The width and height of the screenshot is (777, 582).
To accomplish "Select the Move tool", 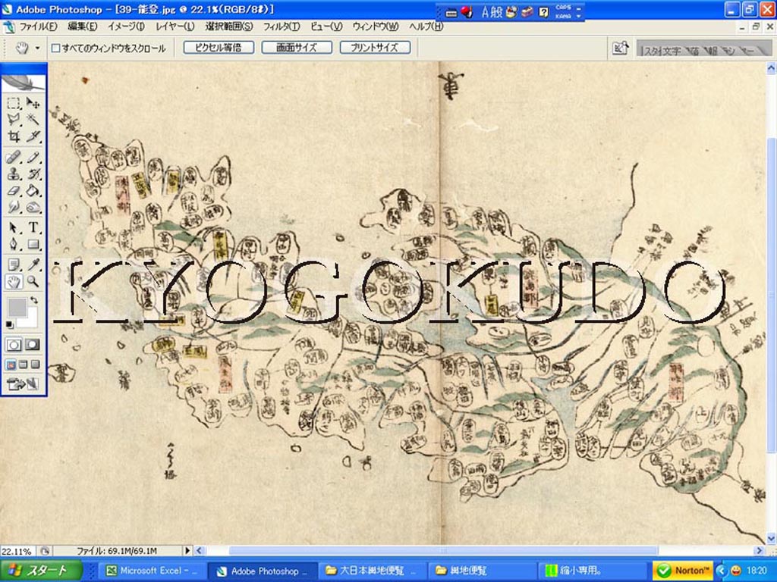I will [33, 103].
